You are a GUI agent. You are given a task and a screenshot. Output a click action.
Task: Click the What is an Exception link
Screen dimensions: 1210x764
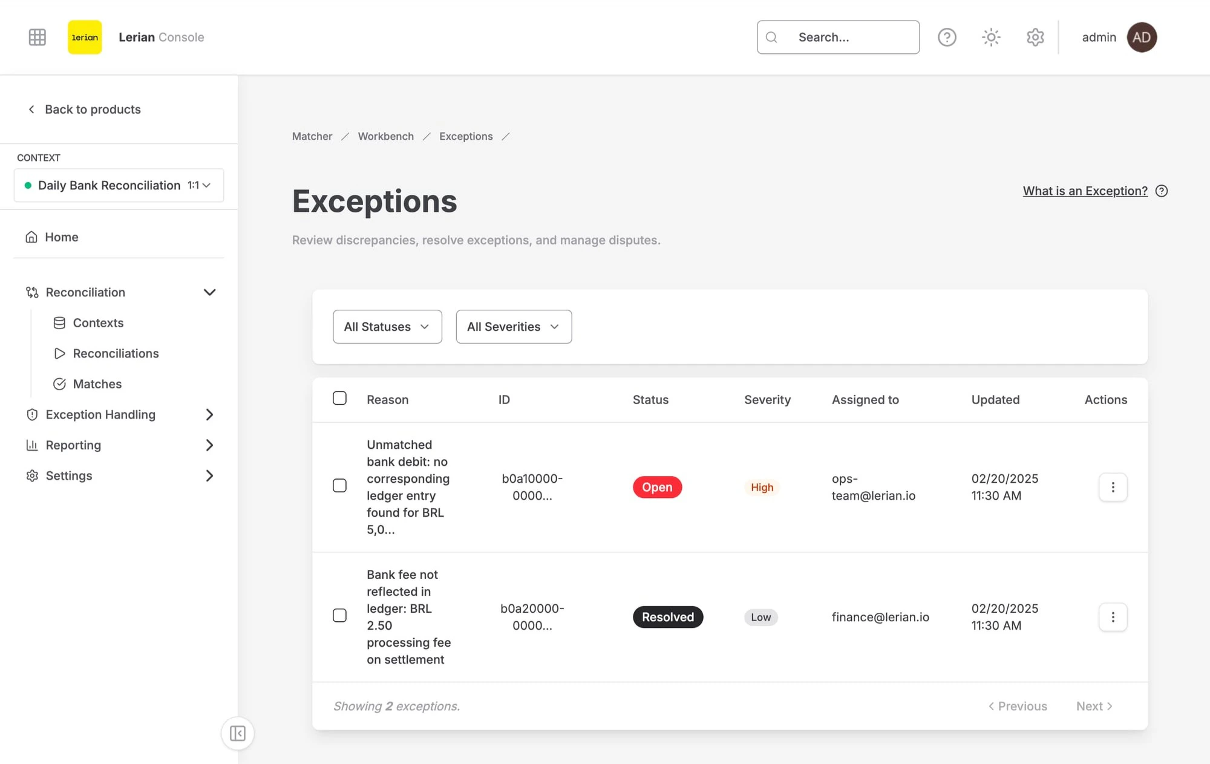click(x=1085, y=191)
